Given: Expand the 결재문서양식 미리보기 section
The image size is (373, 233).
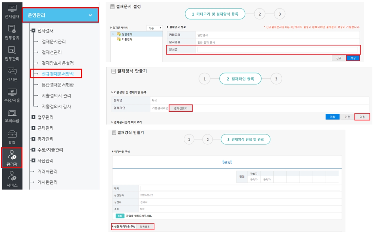Looking at the screenshot, I should pyautogui.click(x=127, y=122).
